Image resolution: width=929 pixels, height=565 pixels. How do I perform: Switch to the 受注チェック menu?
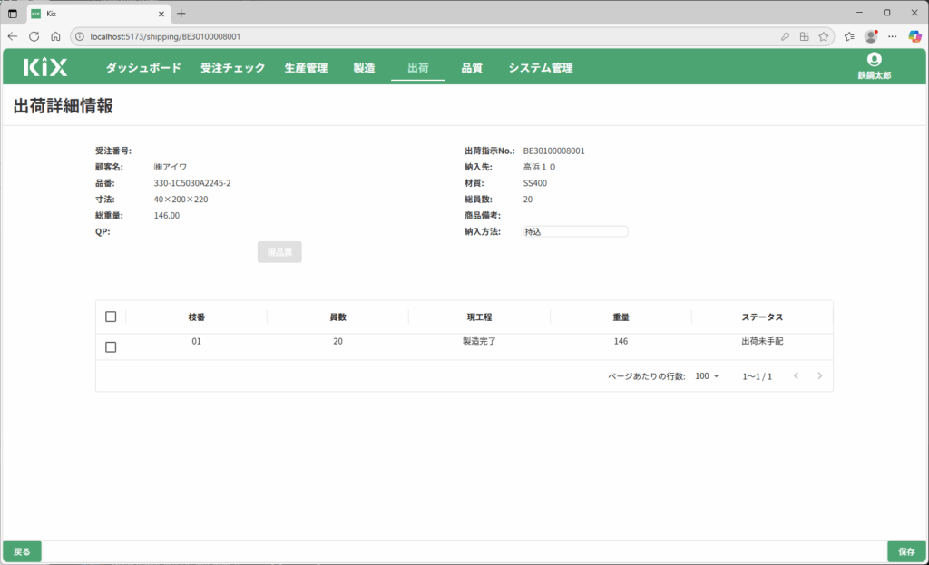[x=232, y=68]
